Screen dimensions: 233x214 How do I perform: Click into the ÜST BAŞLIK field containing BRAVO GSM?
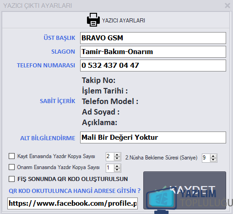coord(153,38)
